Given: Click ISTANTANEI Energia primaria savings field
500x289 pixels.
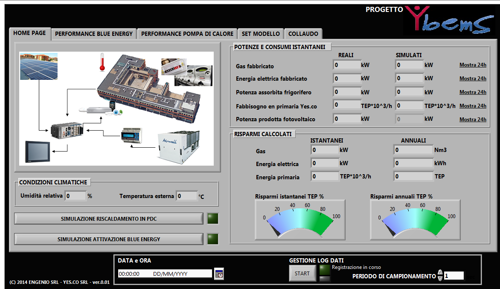Looking at the screenshot, I should click(x=325, y=176).
